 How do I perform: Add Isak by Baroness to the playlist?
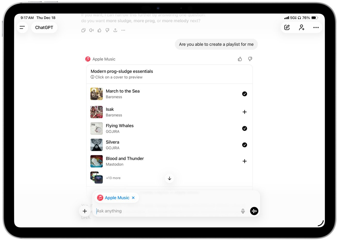[x=244, y=112]
